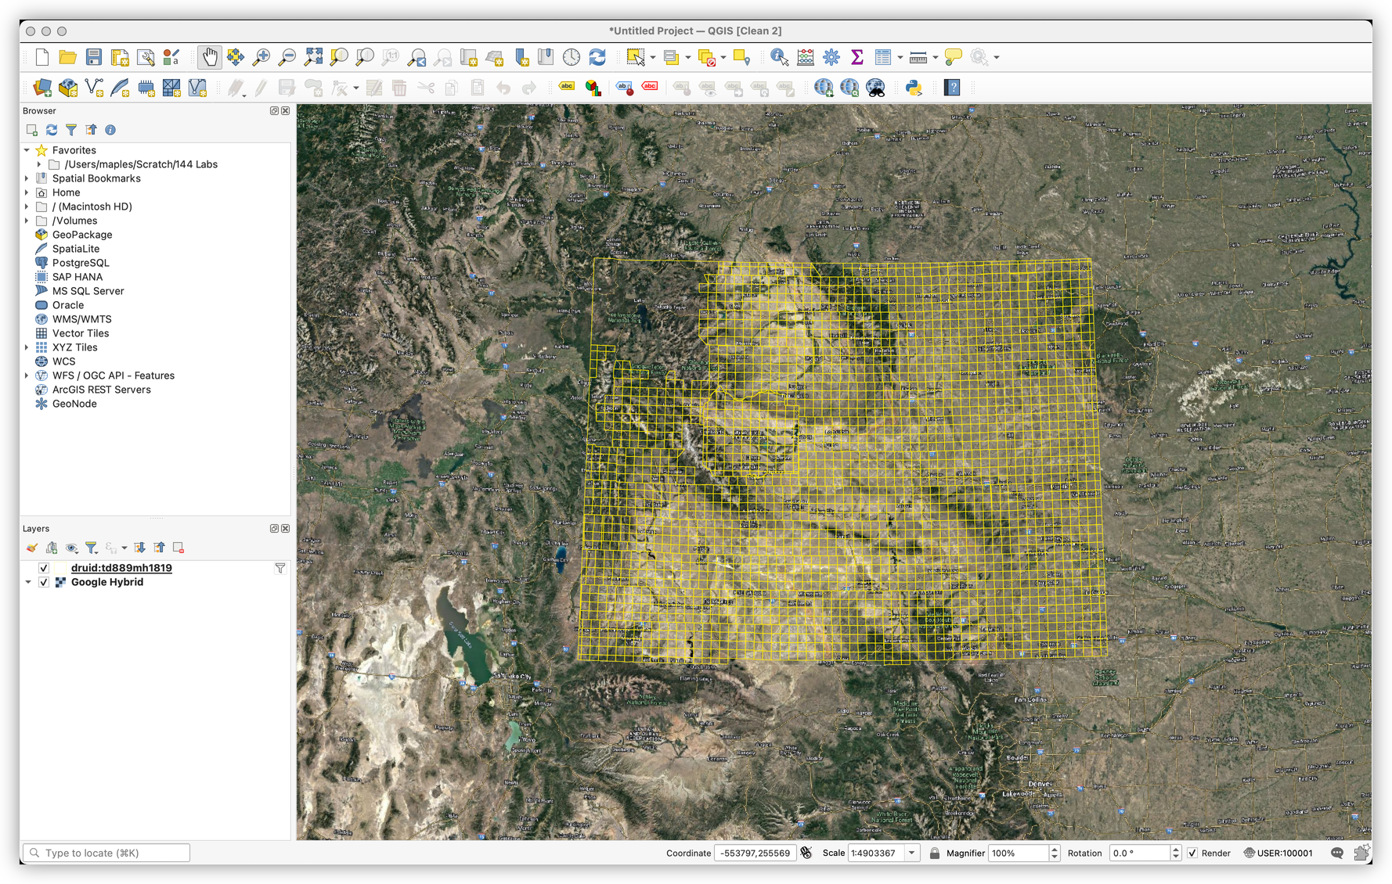Select ArcGIS REST Servers entry
The height and width of the screenshot is (884, 1392).
[x=101, y=390]
